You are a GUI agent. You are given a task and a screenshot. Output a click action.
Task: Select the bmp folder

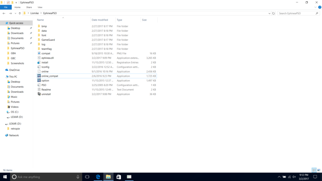coord(44,26)
